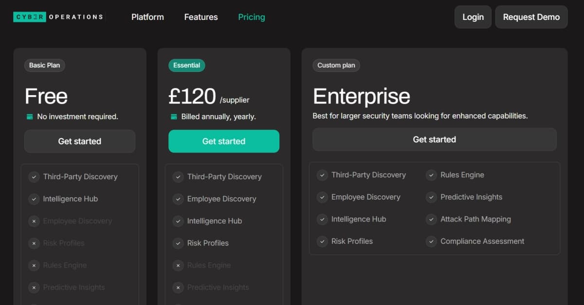
Task: Click the green Get started button for Essential
Action: point(224,141)
